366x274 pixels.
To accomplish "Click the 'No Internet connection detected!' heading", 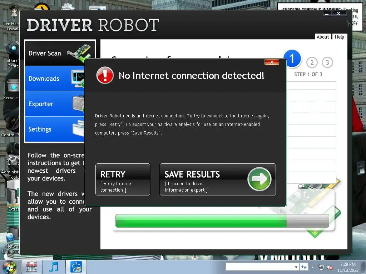I will 192,76.
